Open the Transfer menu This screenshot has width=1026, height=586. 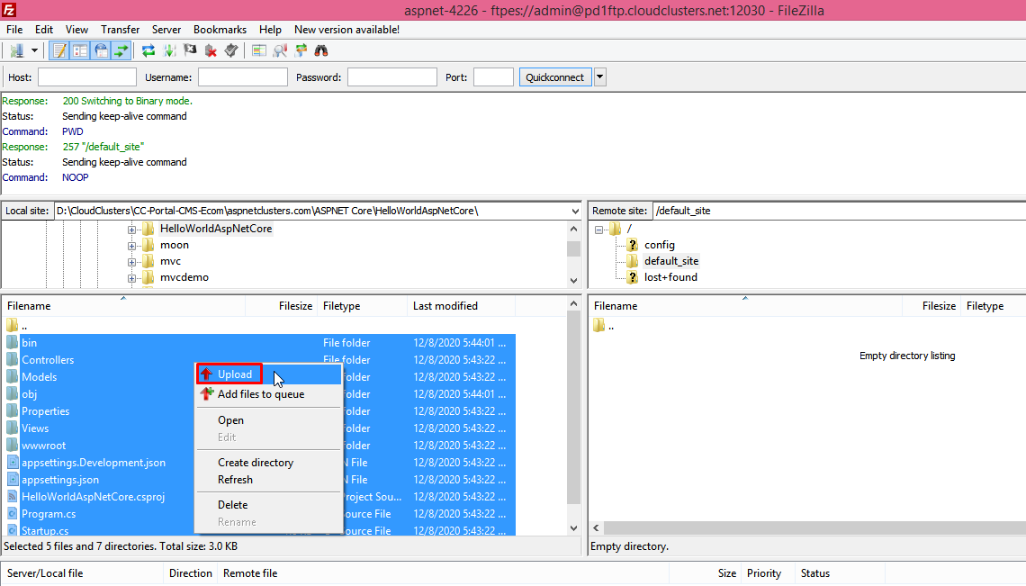[121, 30]
